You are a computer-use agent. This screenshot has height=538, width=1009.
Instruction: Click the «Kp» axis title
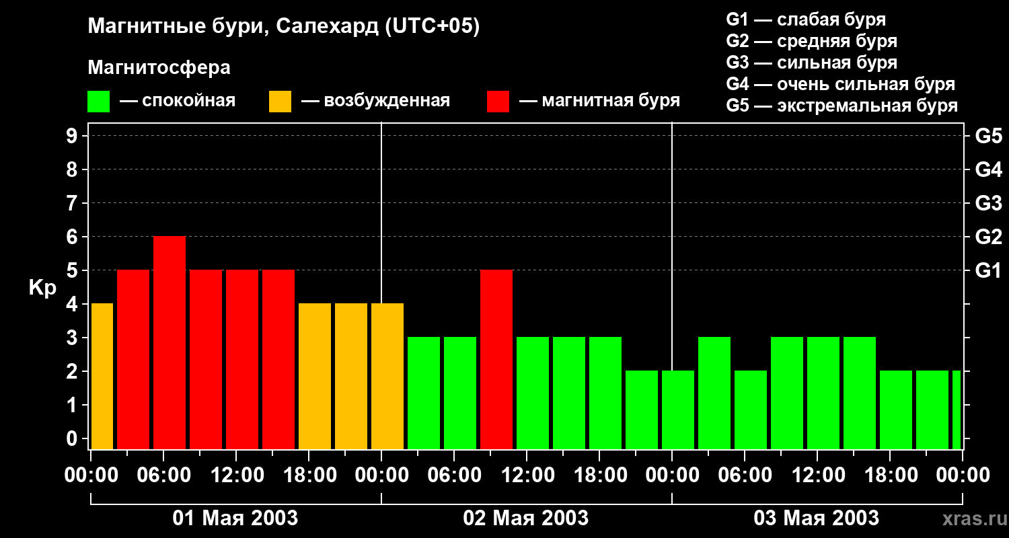tap(42, 289)
